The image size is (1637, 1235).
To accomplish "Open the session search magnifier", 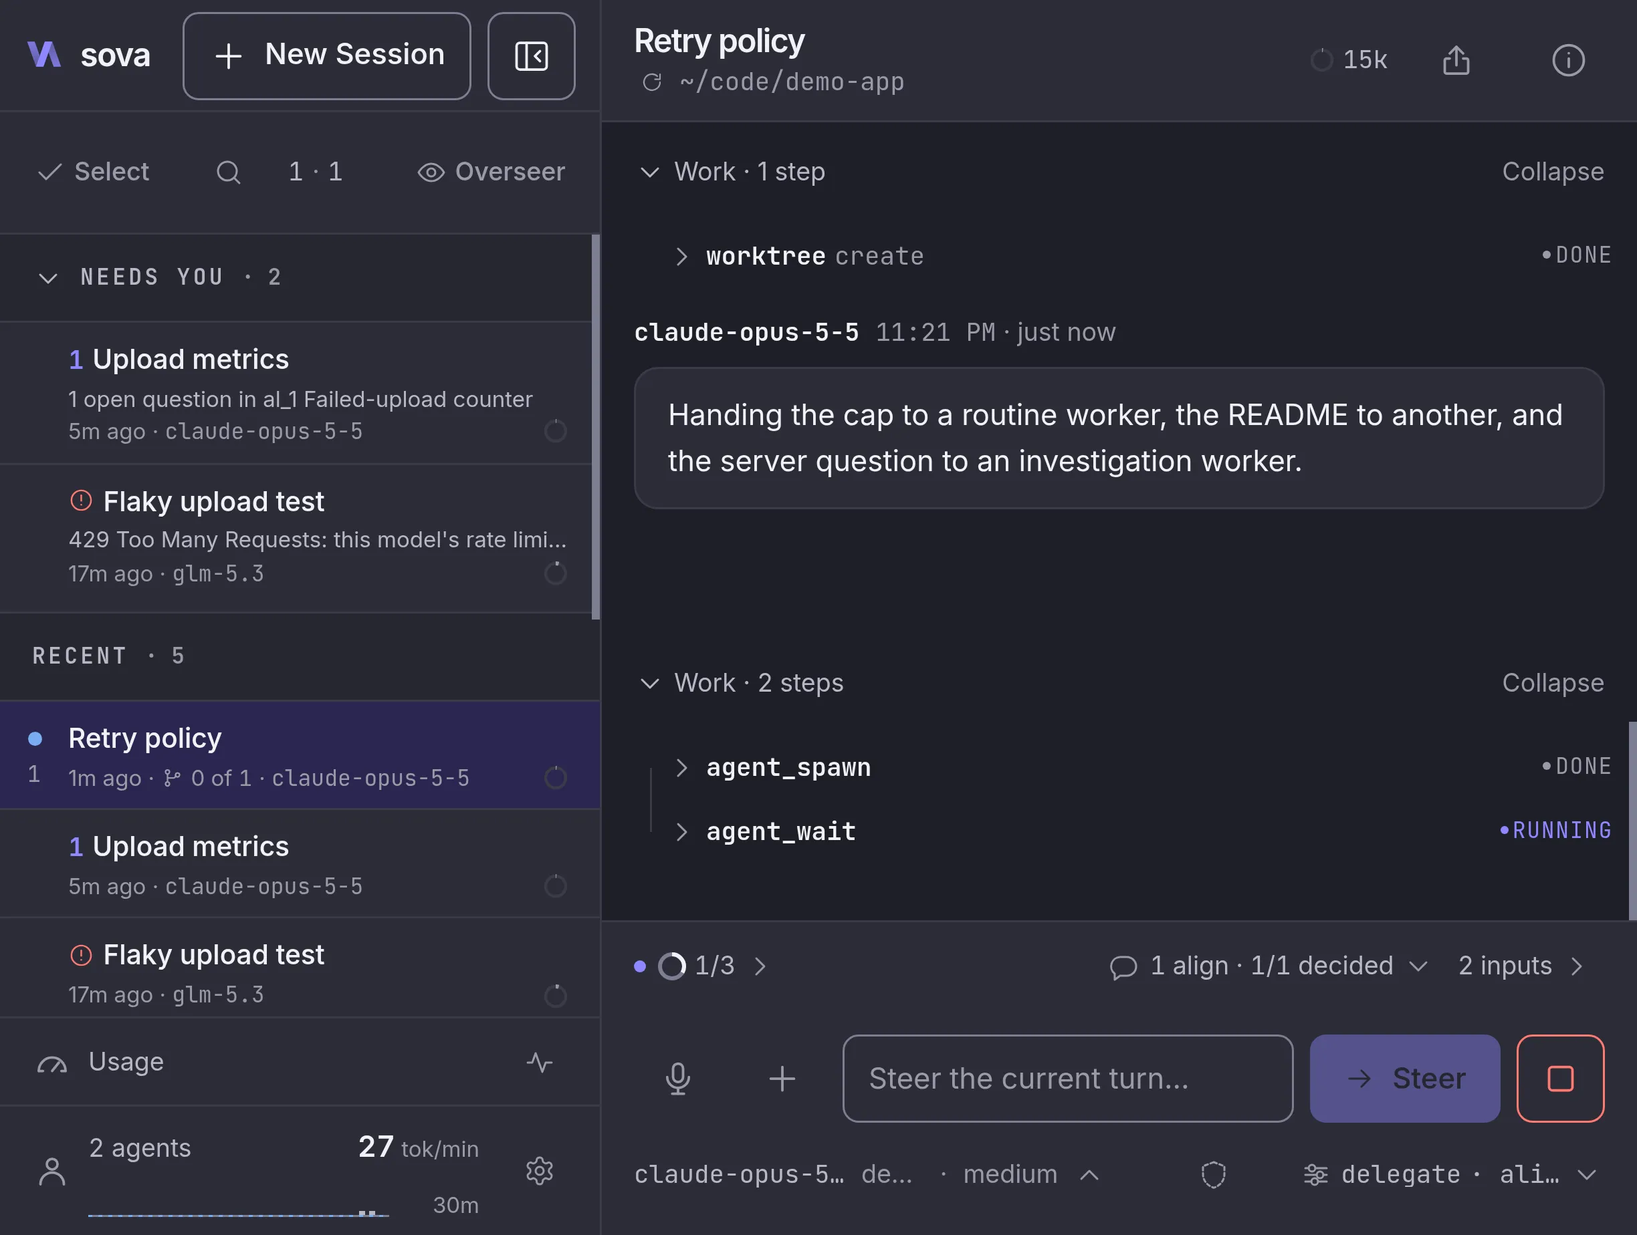I will click(x=228, y=172).
